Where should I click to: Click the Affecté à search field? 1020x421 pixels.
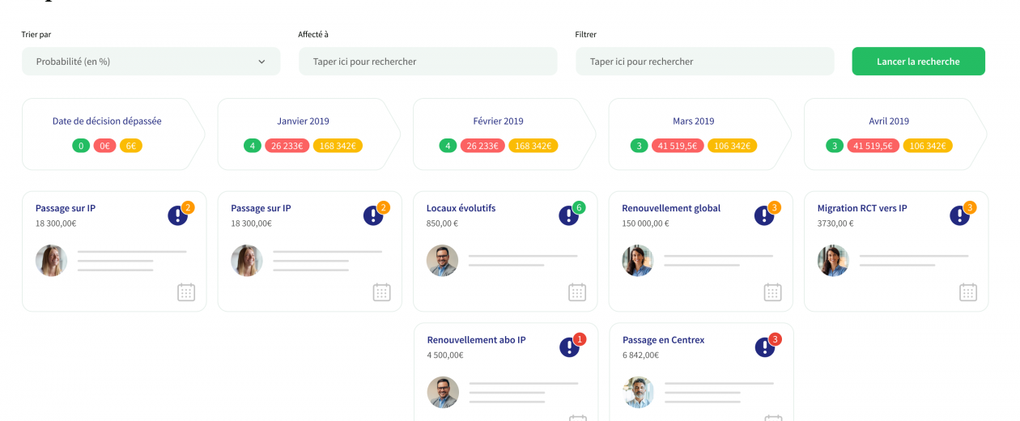click(x=428, y=62)
